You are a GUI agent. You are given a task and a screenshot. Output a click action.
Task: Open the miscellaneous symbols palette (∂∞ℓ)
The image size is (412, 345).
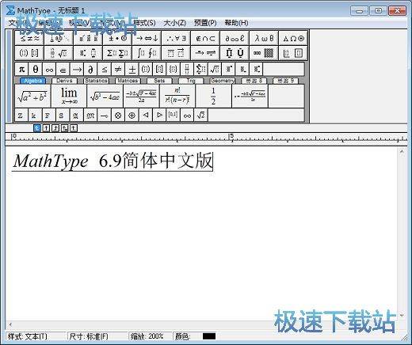pyautogui.click(x=235, y=38)
